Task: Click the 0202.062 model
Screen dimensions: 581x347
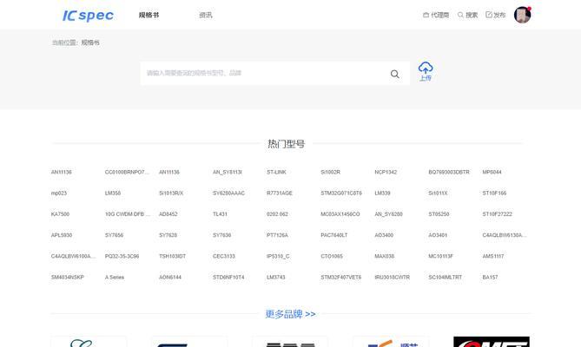Action: click(x=277, y=214)
